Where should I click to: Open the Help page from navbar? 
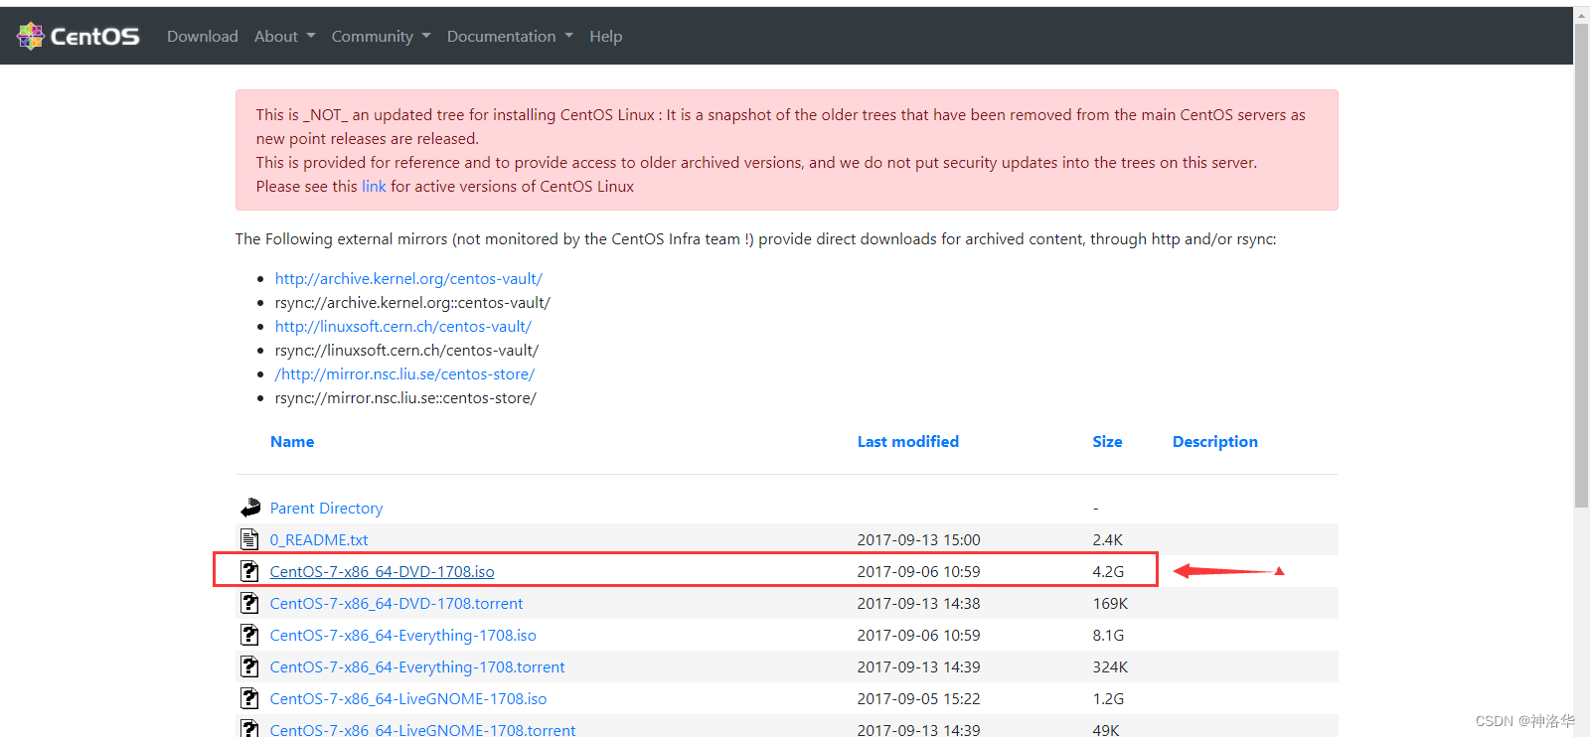tap(605, 36)
